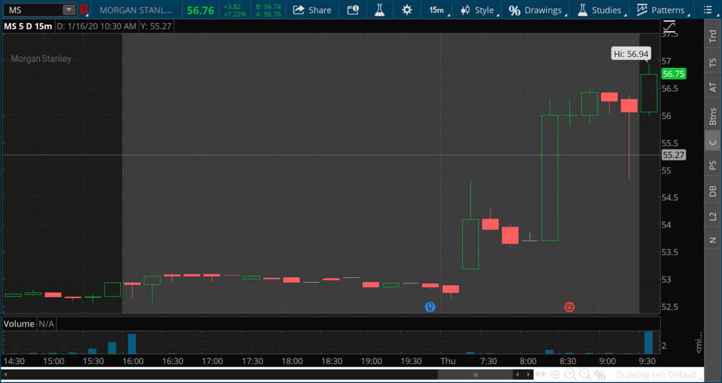Screen dimensions: 722x383
Task: Open the Btns side tab
Action: 713,115
